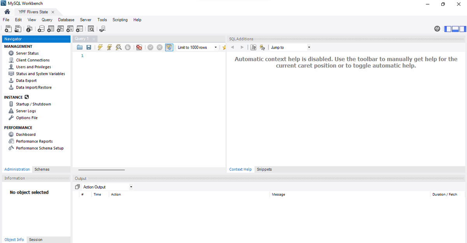The image size is (467, 243).
Task: Toggle the left Navigator sidebar visibility
Action: [448, 29]
